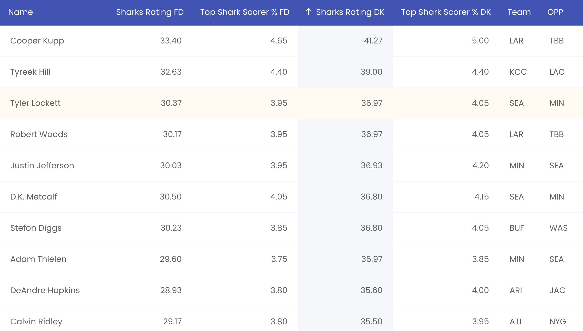Click the highlighted Tyler Lockett row
This screenshot has height=331, width=583.
click(x=291, y=103)
